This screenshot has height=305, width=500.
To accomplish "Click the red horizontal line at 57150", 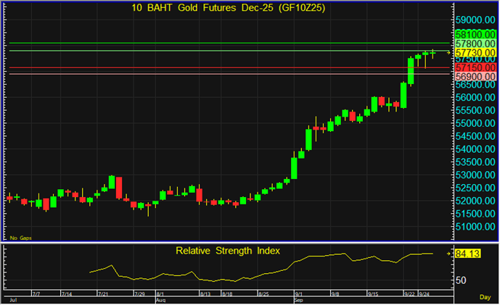I will 218,67.
